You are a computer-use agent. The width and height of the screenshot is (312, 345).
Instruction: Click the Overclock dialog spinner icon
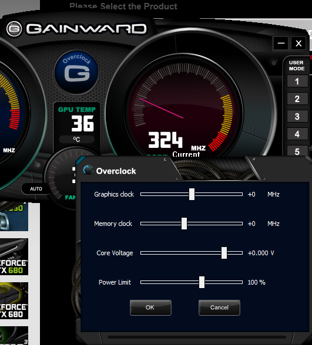pos(88,170)
